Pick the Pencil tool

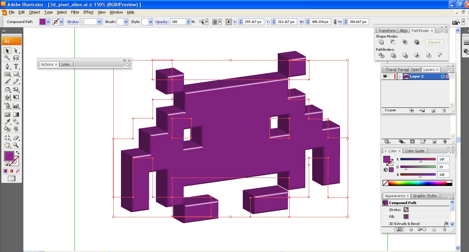click(16, 81)
